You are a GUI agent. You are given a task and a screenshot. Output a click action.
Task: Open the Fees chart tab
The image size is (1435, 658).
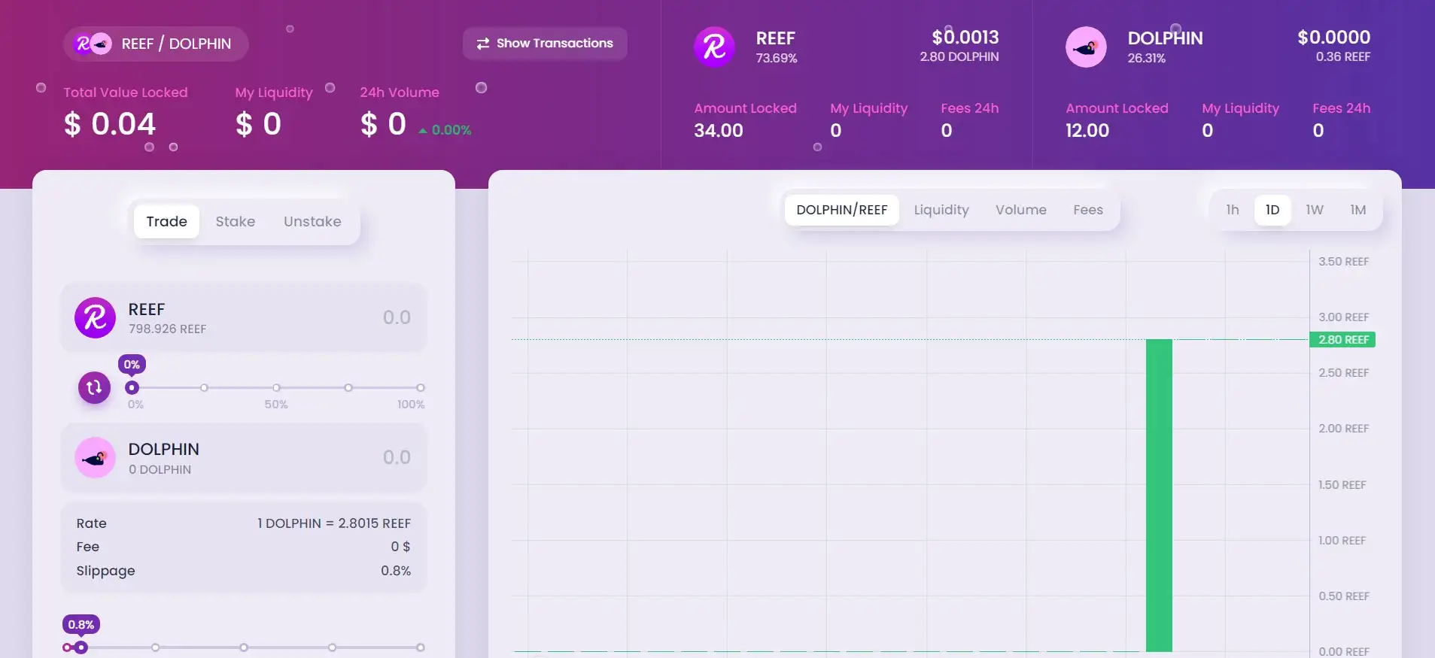[x=1087, y=210]
